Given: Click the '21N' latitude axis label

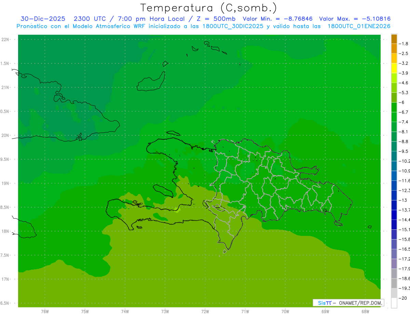Looking at the screenshot, I should (5, 87).
